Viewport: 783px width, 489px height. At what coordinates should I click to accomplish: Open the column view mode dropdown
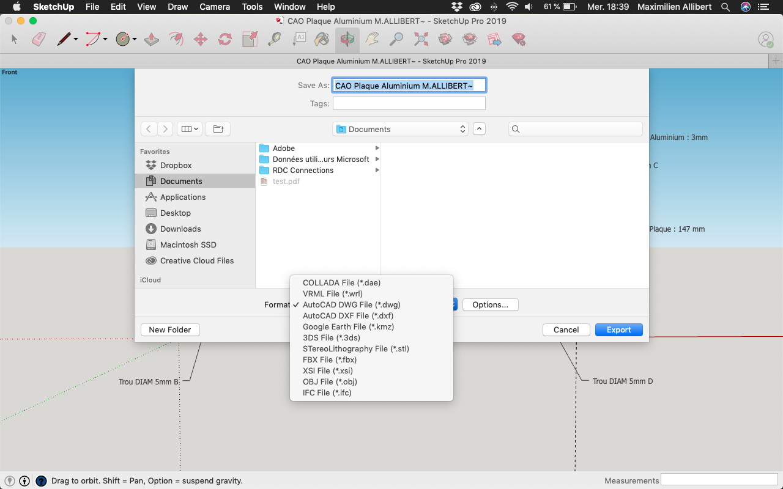coord(191,129)
